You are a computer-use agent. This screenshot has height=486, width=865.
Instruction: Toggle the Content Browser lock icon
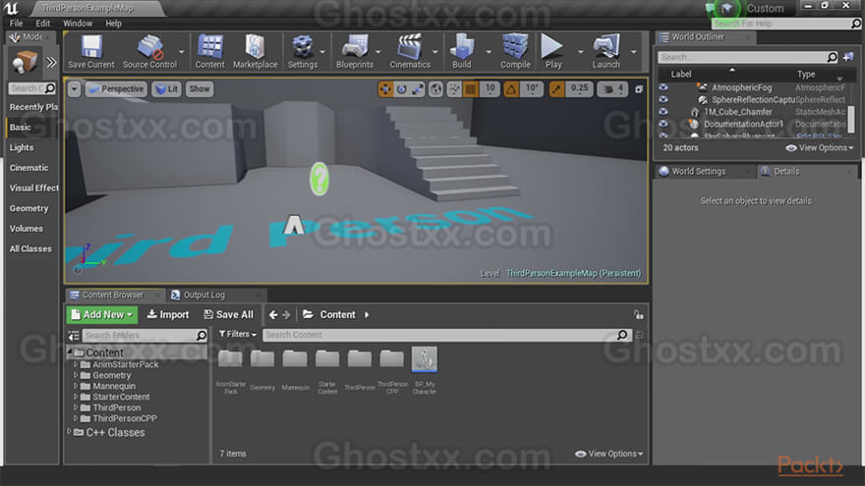click(638, 314)
